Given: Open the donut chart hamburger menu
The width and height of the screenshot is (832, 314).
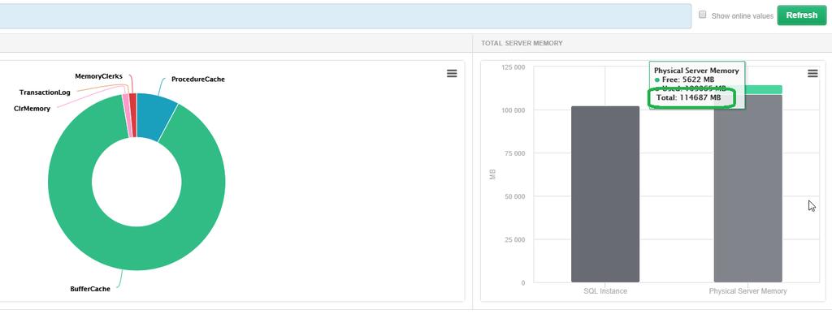Looking at the screenshot, I should [452, 74].
